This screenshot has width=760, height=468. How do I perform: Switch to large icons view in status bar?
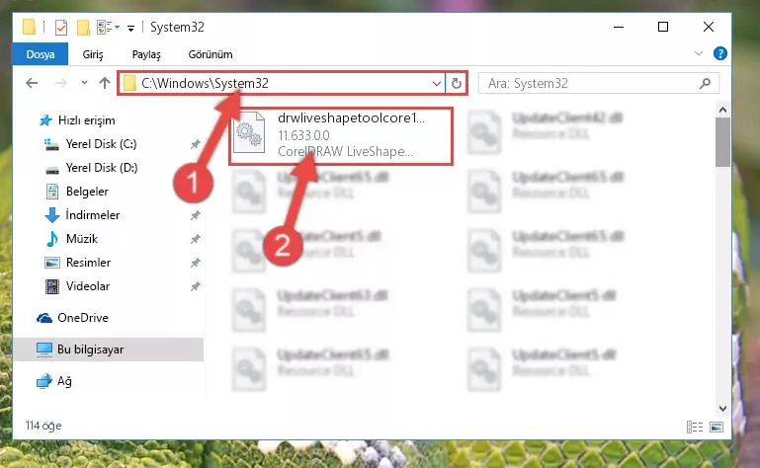[x=717, y=427]
